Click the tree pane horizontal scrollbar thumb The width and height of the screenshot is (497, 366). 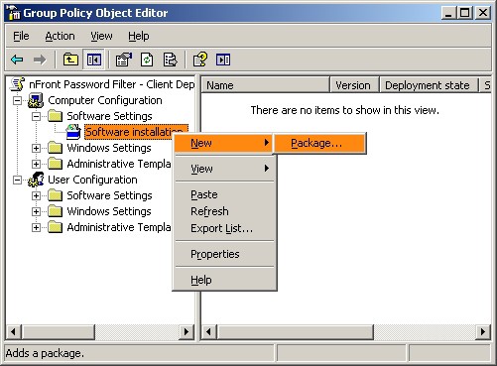click(59, 331)
